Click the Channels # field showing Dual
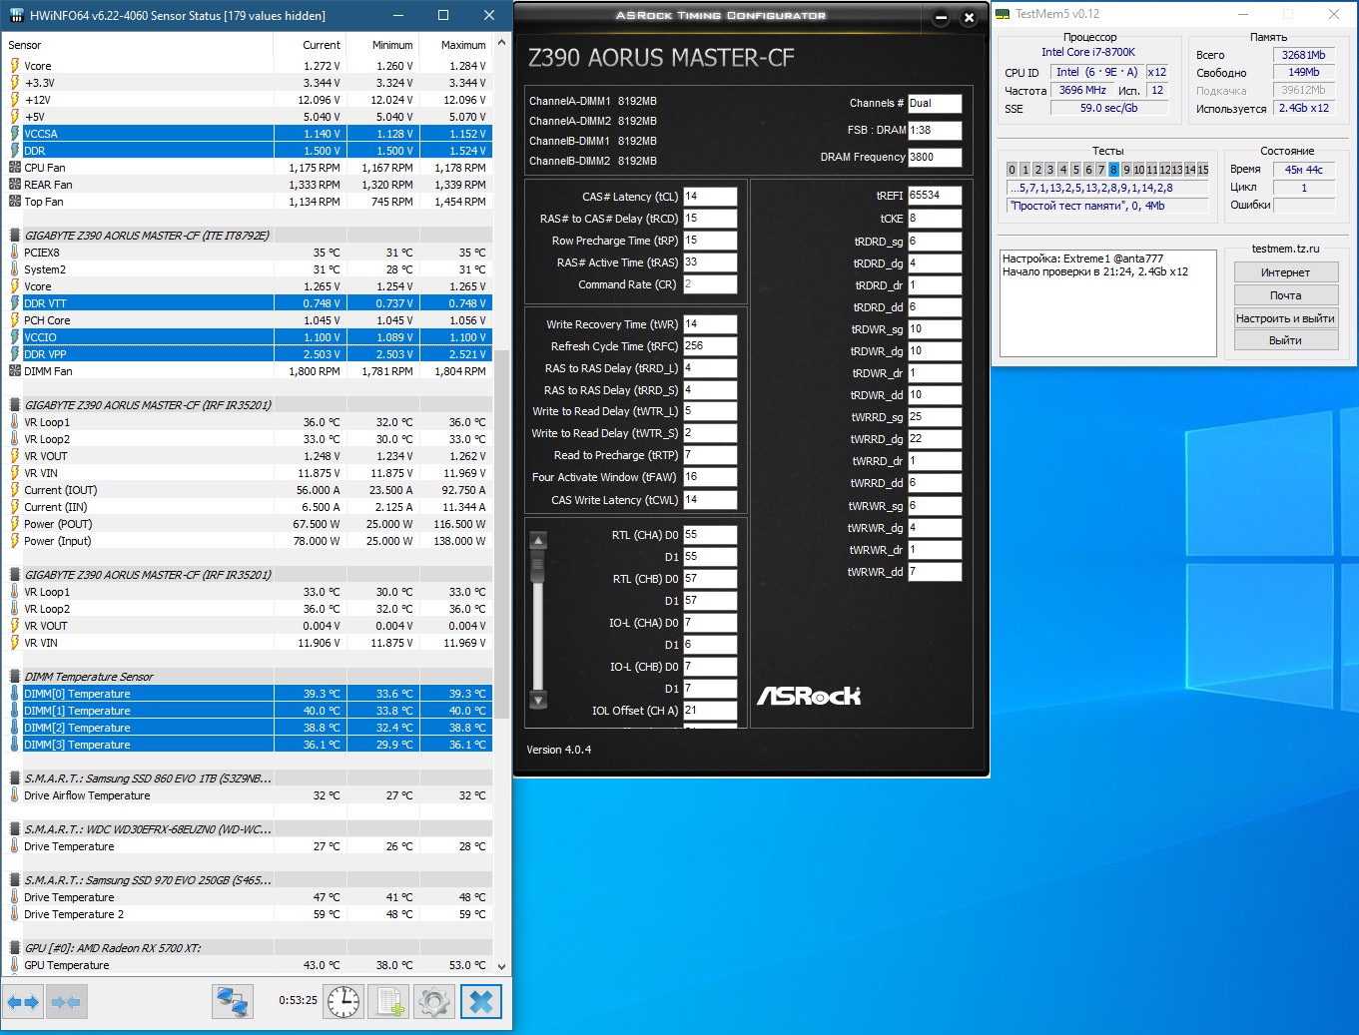The height and width of the screenshot is (1035, 1359). click(x=935, y=104)
